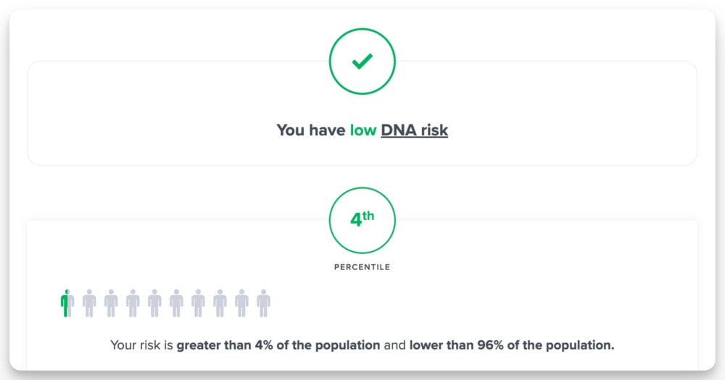Click the bold "greater than 4% of the population" text
The image size is (725, 380).
pyautogui.click(x=278, y=345)
